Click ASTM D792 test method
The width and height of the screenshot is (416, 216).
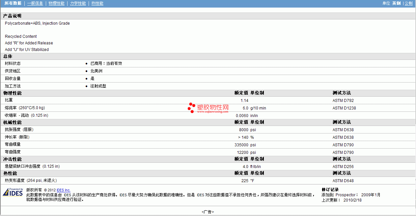tap(343, 101)
